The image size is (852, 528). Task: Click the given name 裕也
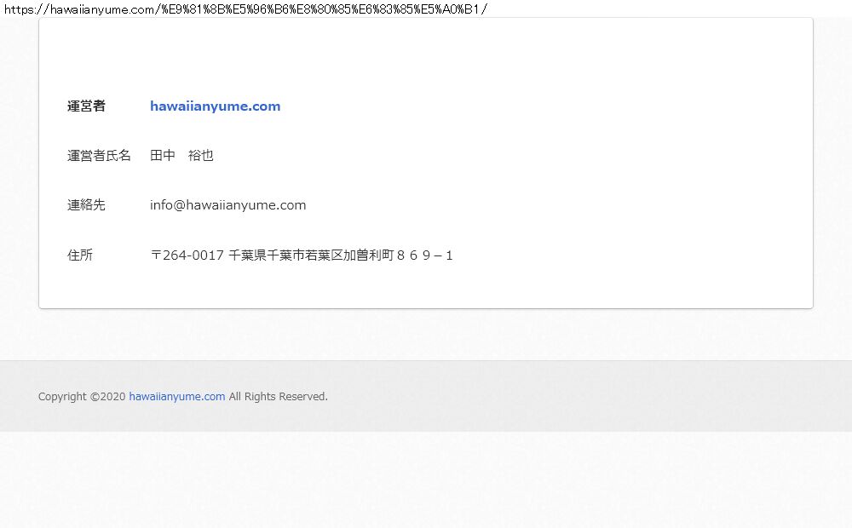pos(200,155)
